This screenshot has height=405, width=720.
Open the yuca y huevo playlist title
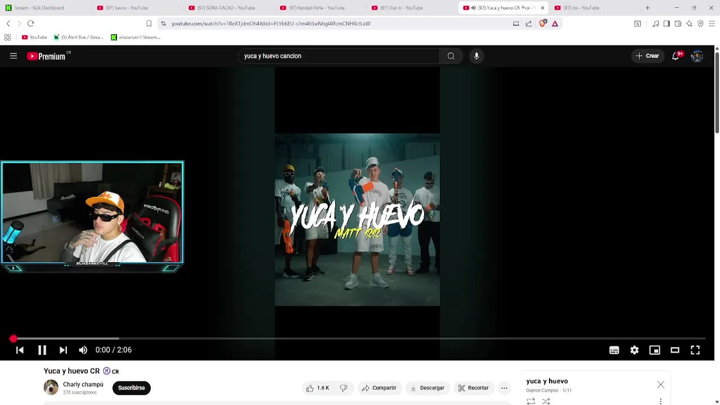[x=547, y=381]
